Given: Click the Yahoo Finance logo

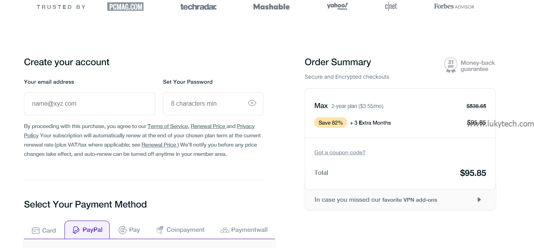Looking at the screenshot, I should 337,6.
